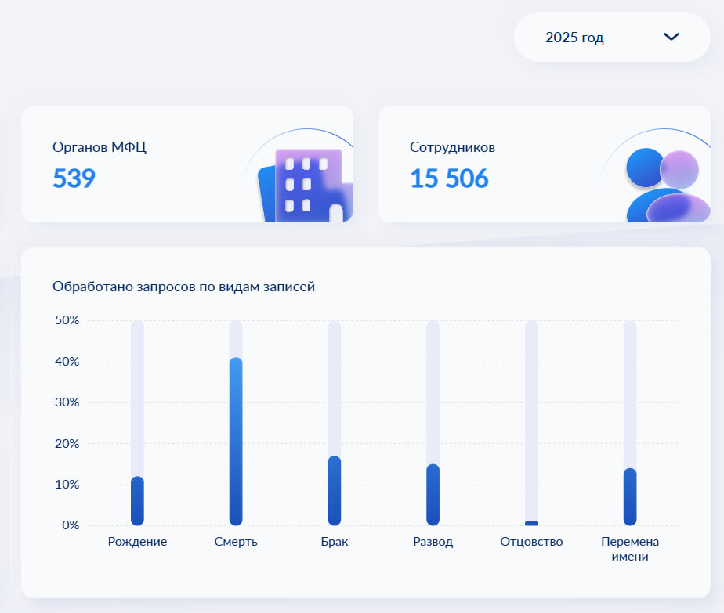Click the Смерть bar in chart

click(x=236, y=442)
